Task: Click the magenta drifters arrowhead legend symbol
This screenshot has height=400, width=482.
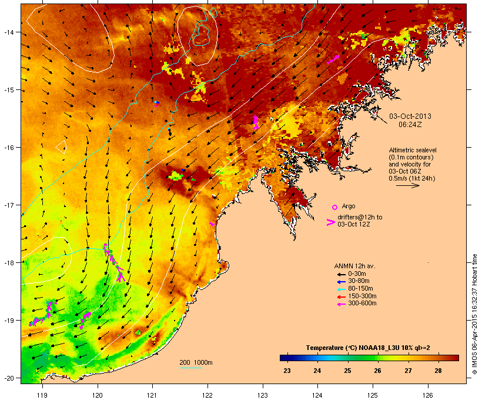Action: (331, 222)
